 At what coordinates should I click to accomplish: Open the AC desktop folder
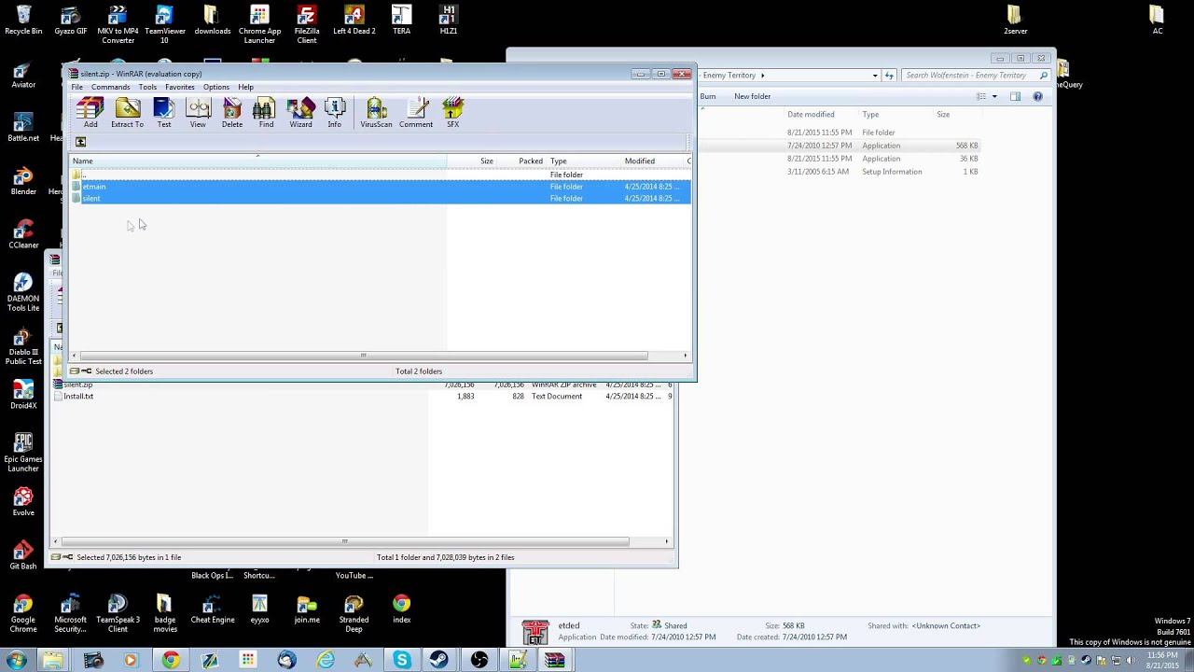1157,21
